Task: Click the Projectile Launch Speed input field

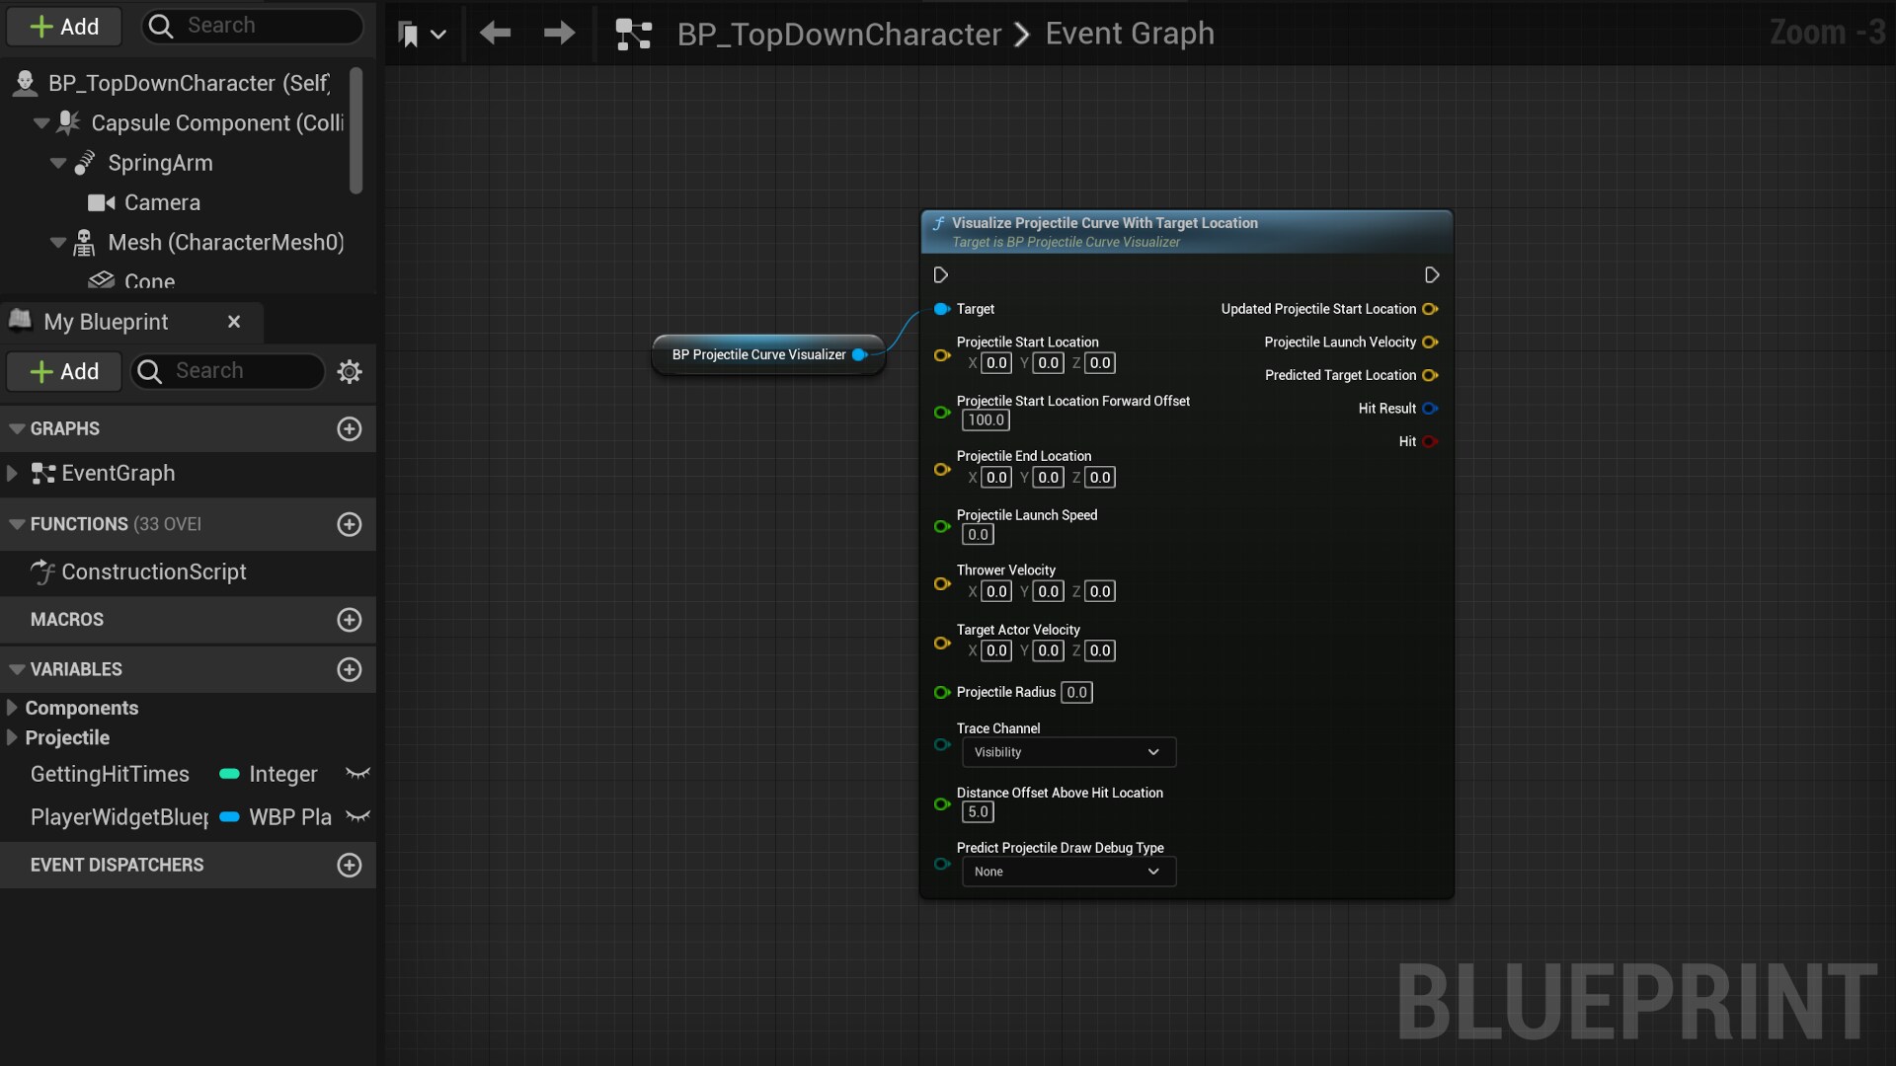Action: (978, 535)
